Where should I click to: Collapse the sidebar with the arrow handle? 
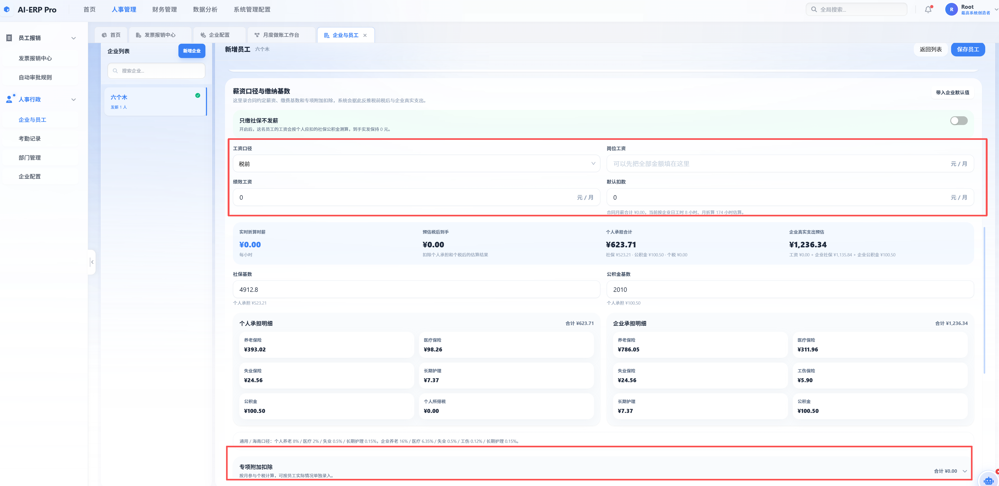pyautogui.click(x=92, y=262)
